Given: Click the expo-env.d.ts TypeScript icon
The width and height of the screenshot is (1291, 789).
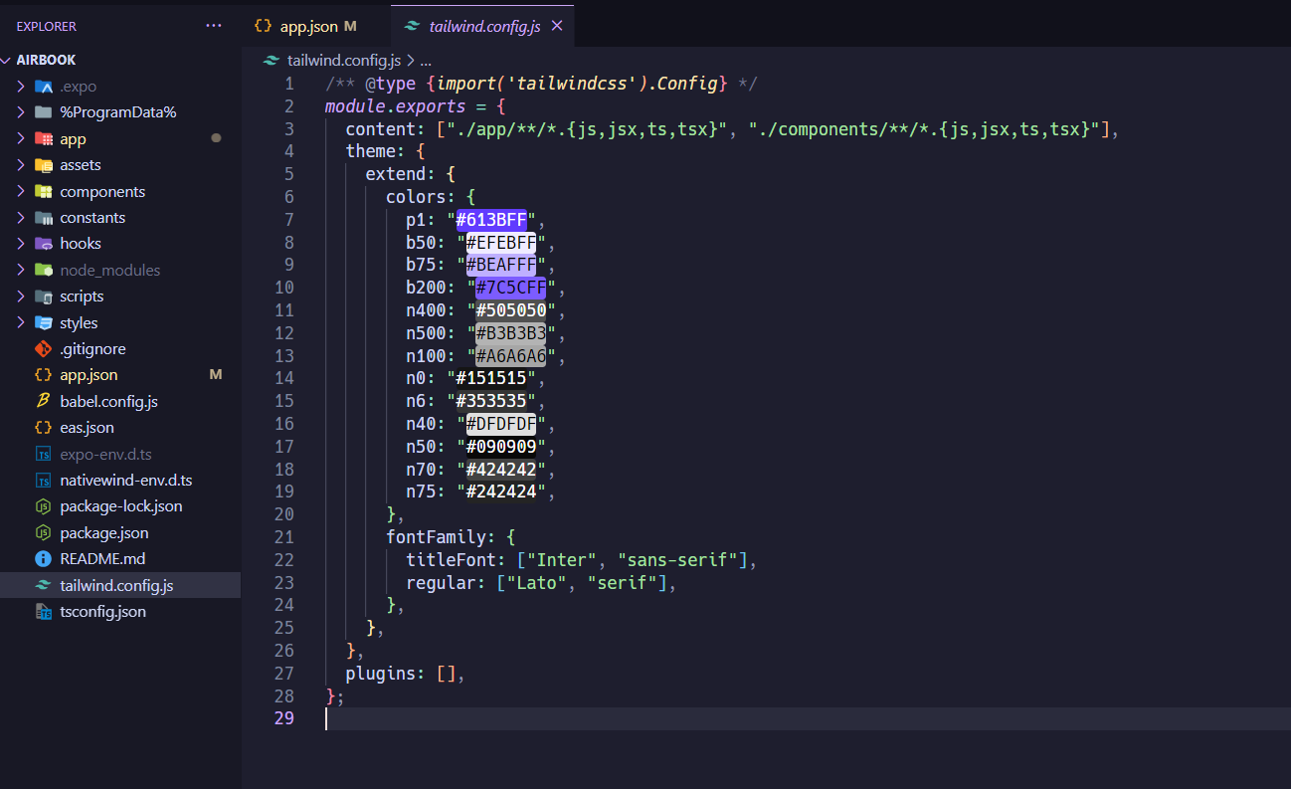Looking at the screenshot, I should (43, 455).
